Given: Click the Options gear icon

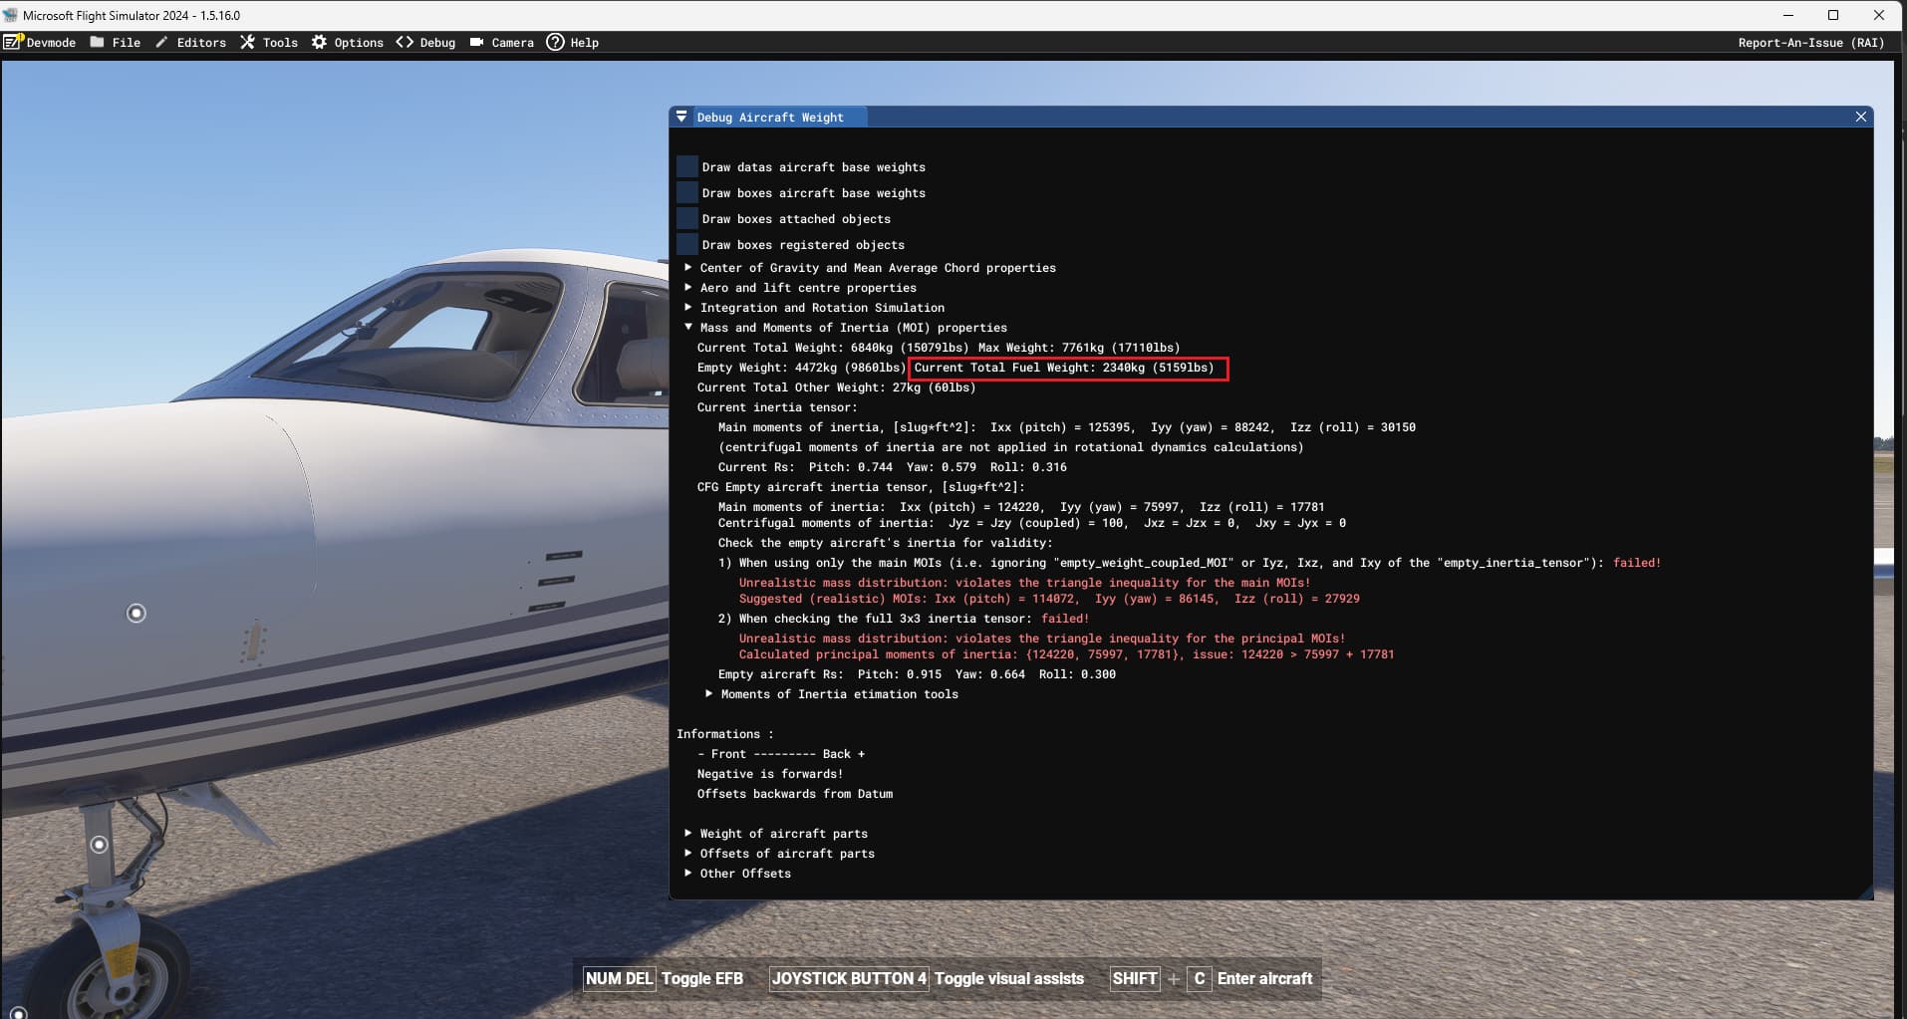Looking at the screenshot, I should pos(319,42).
